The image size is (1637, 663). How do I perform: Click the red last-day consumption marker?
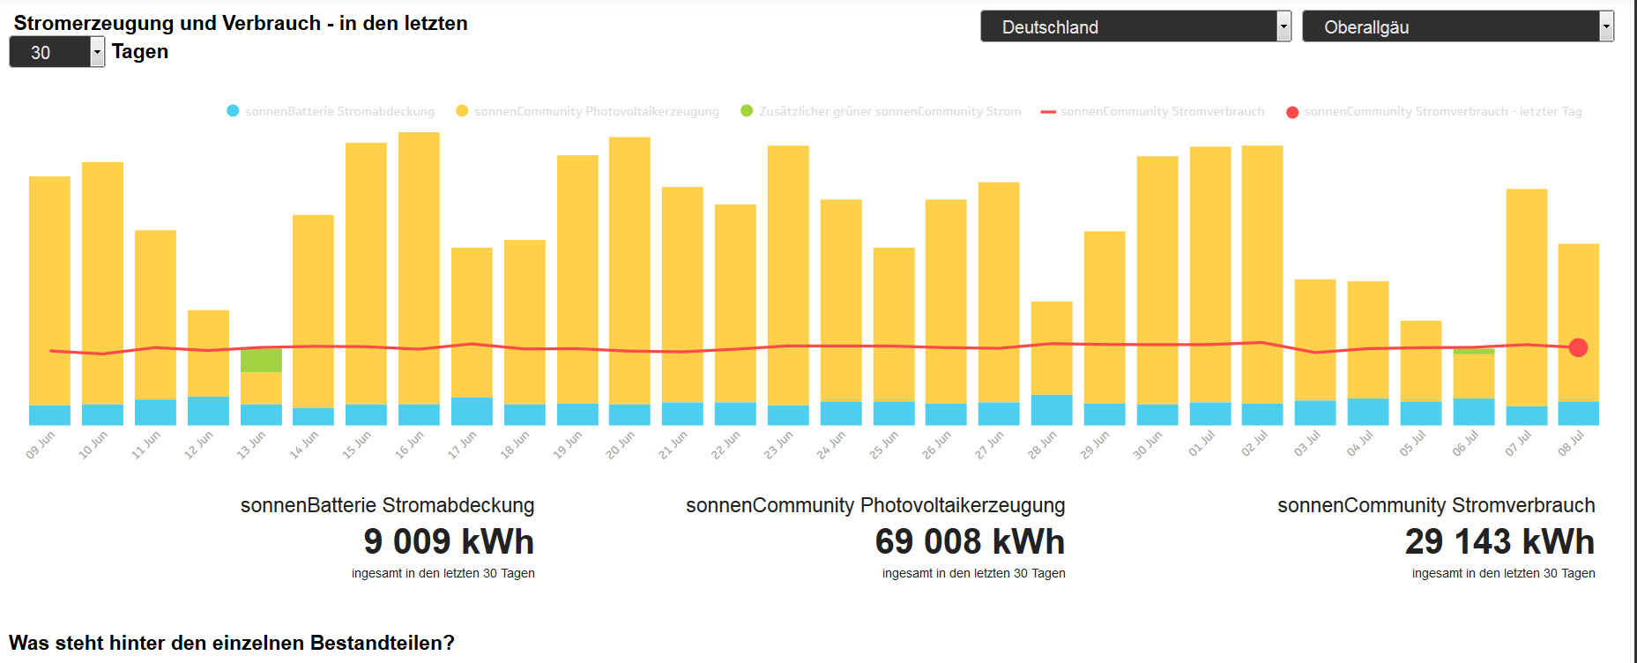(1578, 347)
